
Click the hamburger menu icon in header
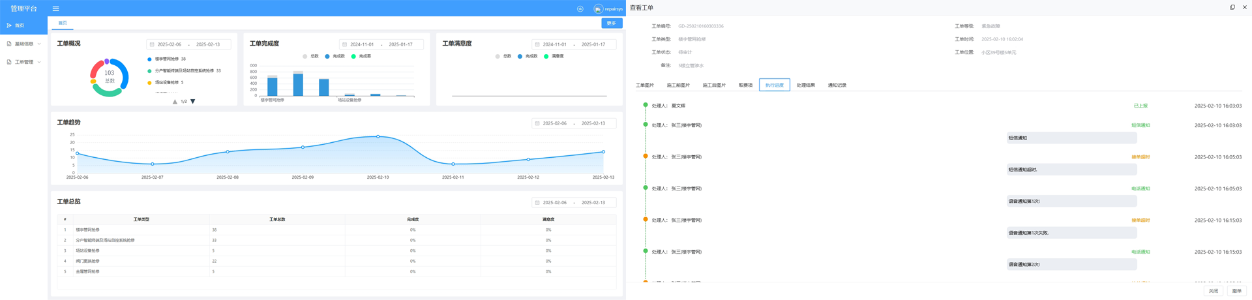[55, 8]
